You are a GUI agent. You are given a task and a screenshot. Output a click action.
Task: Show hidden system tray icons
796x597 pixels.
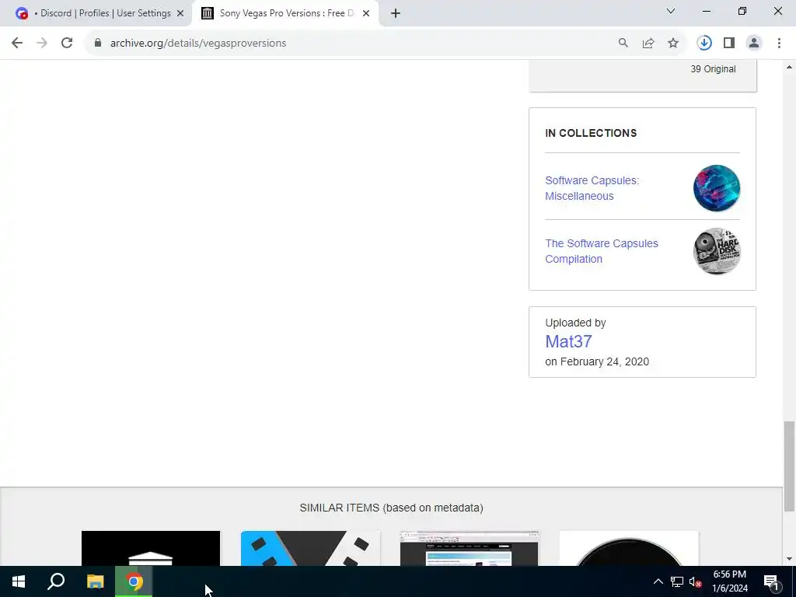[x=658, y=581]
